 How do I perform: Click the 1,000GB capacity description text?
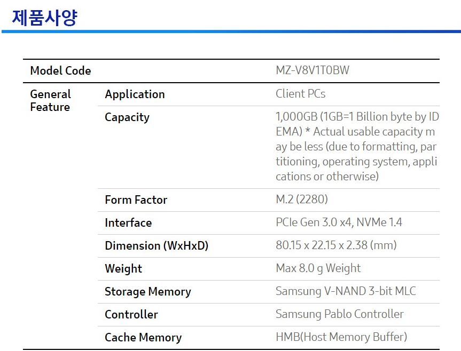357,146
